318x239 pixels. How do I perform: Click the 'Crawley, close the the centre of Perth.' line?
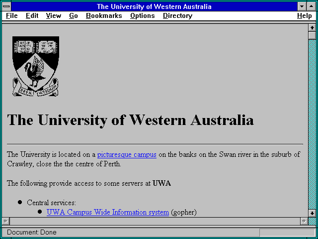coord(64,164)
